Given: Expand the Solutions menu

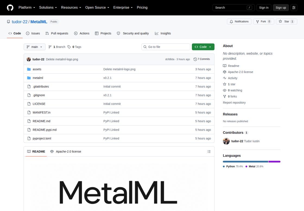Looking at the screenshot, I should click(x=48, y=8).
